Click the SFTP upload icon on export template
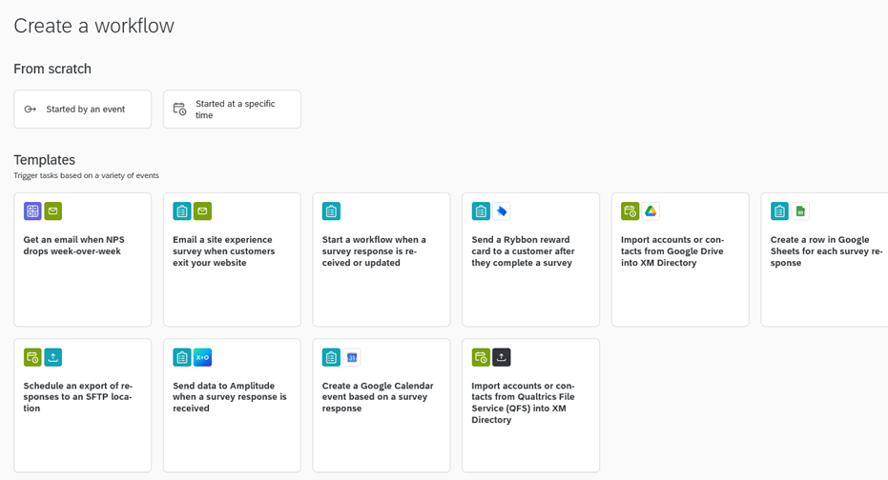Viewport: 888px width, 480px height. (x=53, y=357)
